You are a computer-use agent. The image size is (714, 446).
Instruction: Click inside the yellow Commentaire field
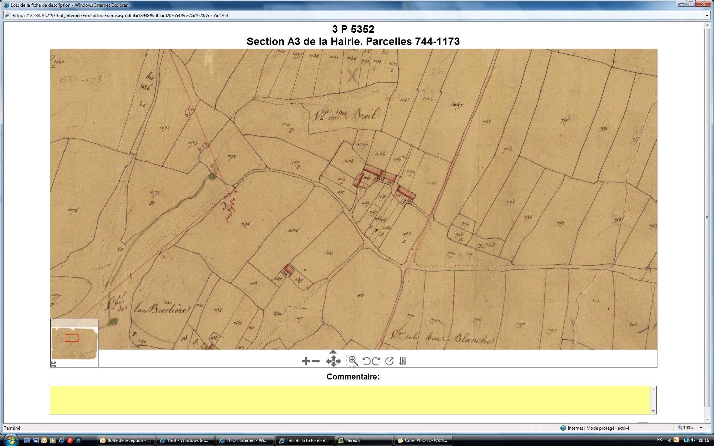tap(350, 400)
